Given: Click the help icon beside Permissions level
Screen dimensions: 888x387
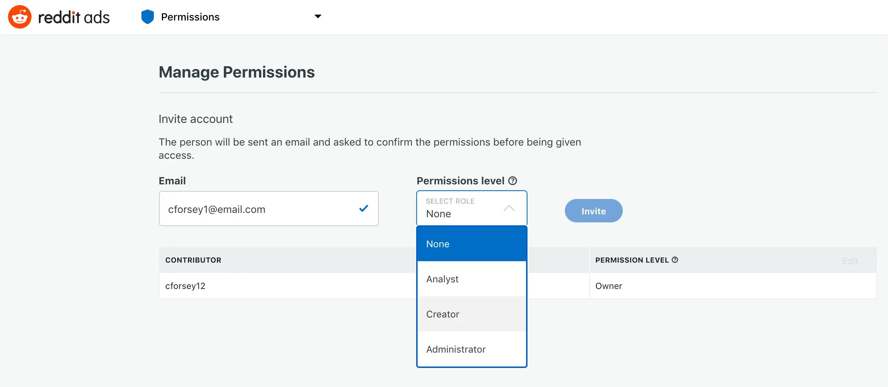Looking at the screenshot, I should point(513,181).
